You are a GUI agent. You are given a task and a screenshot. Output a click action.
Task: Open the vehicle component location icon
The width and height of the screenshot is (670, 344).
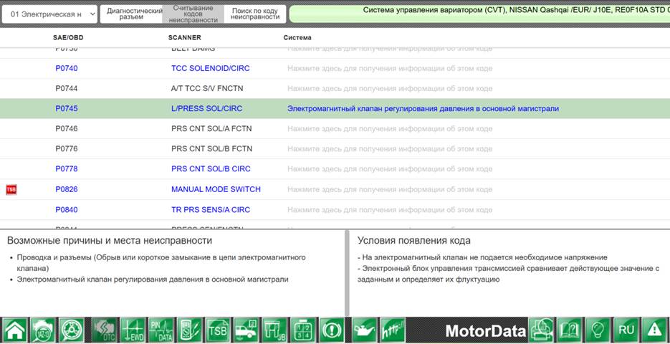coord(247,330)
